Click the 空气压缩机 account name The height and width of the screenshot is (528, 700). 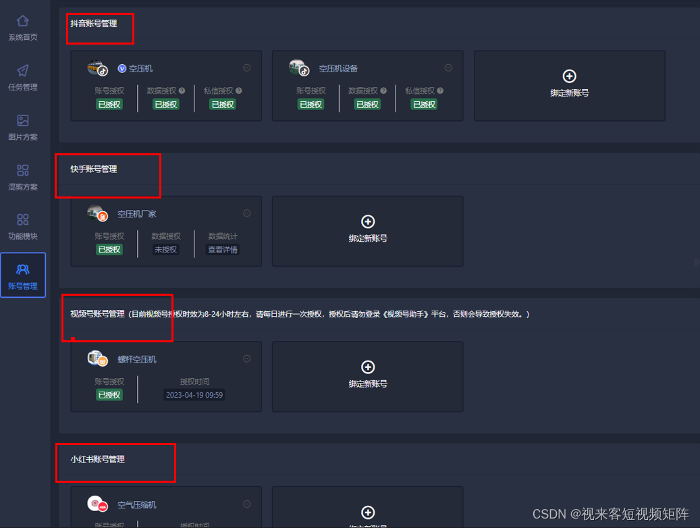click(137, 505)
